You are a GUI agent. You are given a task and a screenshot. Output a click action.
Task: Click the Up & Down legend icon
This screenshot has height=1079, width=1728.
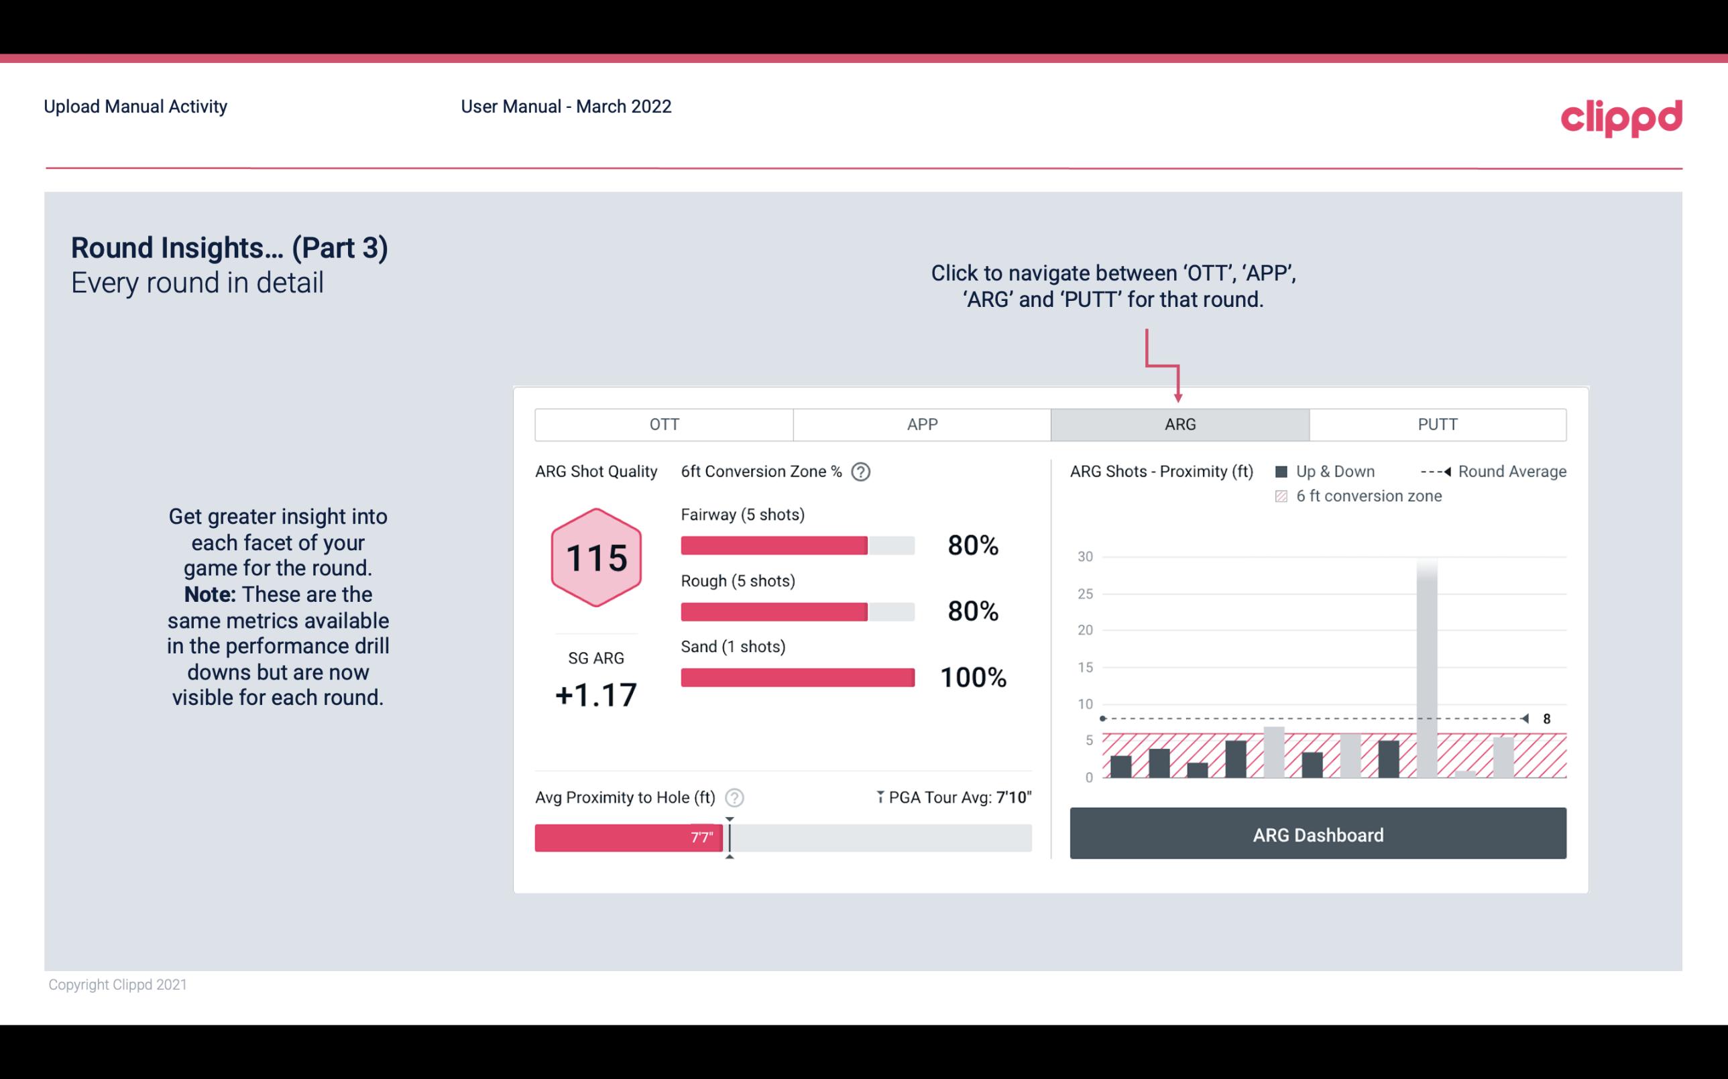coord(1283,470)
